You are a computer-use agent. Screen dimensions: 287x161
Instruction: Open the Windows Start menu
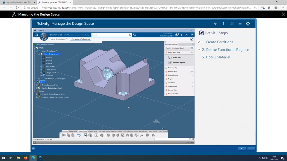(x=4, y=158)
